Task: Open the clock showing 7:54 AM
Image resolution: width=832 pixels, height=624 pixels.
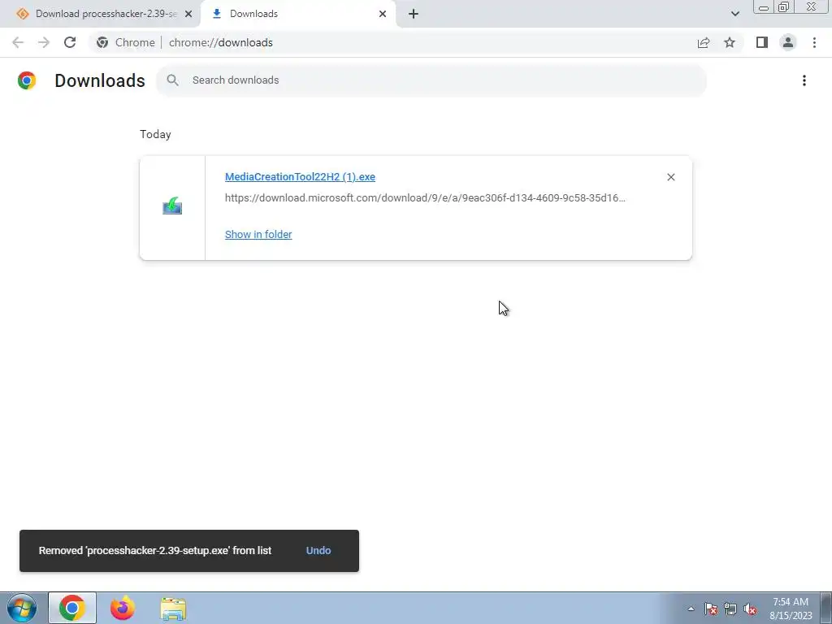Action: click(x=791, y=609)
